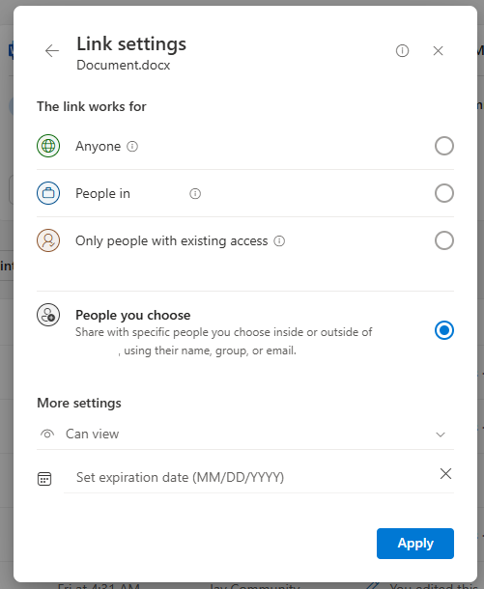Expand permissions using the chevron arrow
Screen dimensions: 484x589
pyautogui.click(x=441, y=435)
